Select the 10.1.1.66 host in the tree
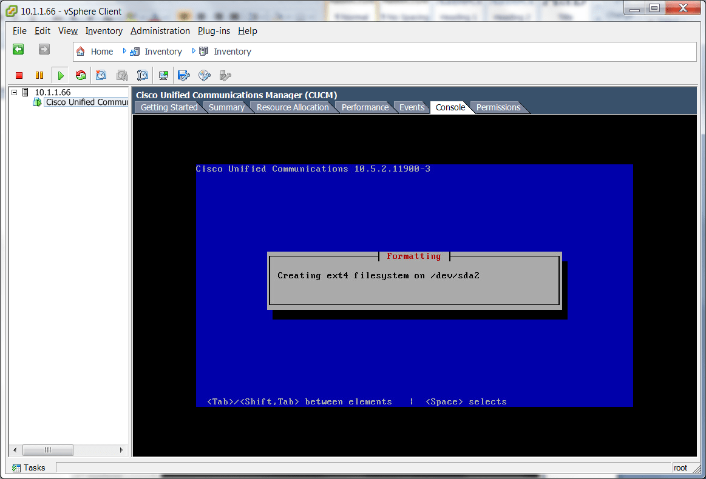706x479 pixels. point(53,92)
